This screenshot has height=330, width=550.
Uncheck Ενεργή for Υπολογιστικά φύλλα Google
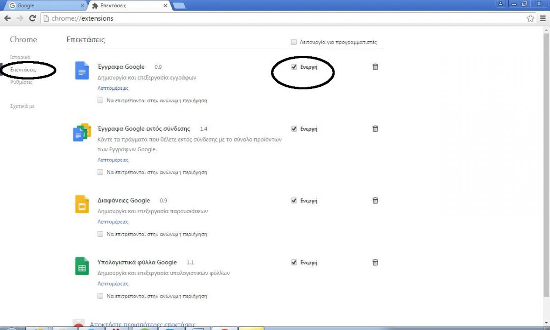[294, 263]
